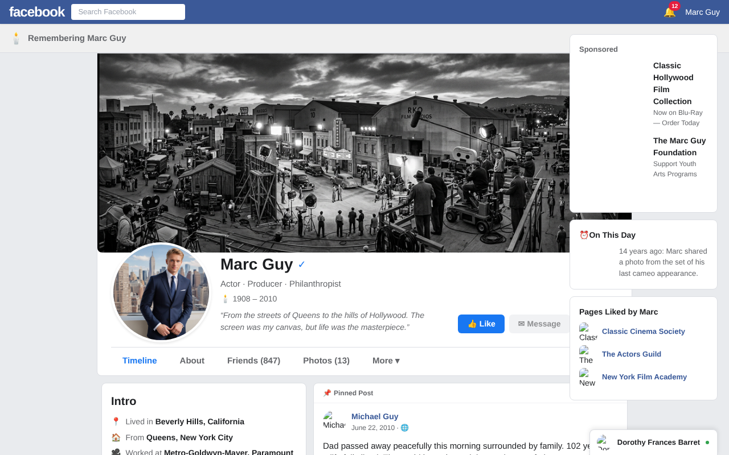Image resolution: width=729 pixels, height=455 pixels.
Task: Open the Photos (13) tab
Action: [326, 361]
